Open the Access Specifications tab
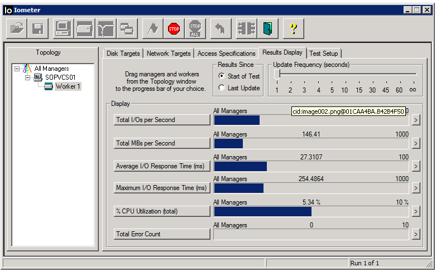Image resolution: width=436 pixels, height=272 pixels. pos(226,54)
